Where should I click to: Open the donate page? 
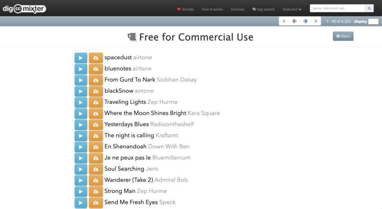[185, 9]
